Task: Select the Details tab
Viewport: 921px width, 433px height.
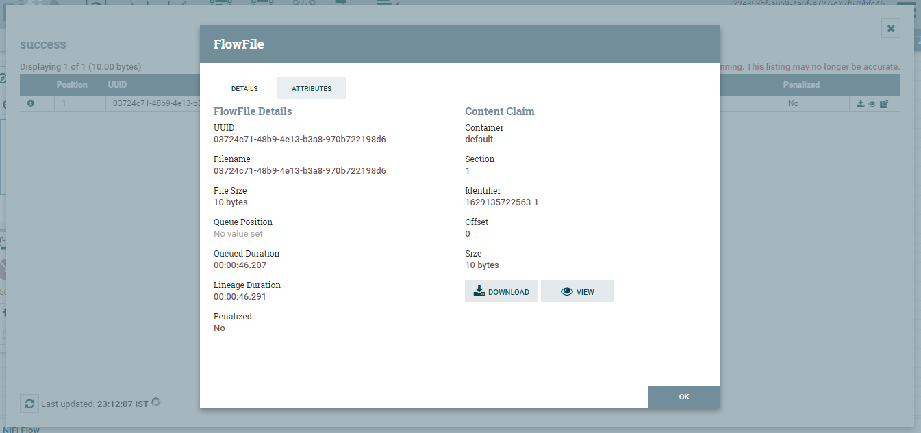Action: tap(244, 88)
